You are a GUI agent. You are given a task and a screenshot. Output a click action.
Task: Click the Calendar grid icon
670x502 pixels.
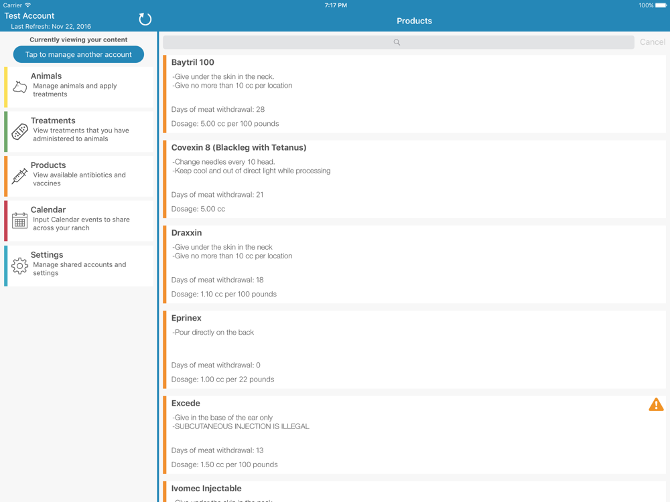[x=19, y=220]
